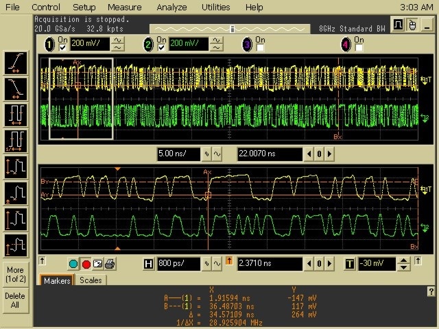Click the 5.00 ns/ timebase field
The height and width of the screenshot is (329, 439).
point(178,154)
